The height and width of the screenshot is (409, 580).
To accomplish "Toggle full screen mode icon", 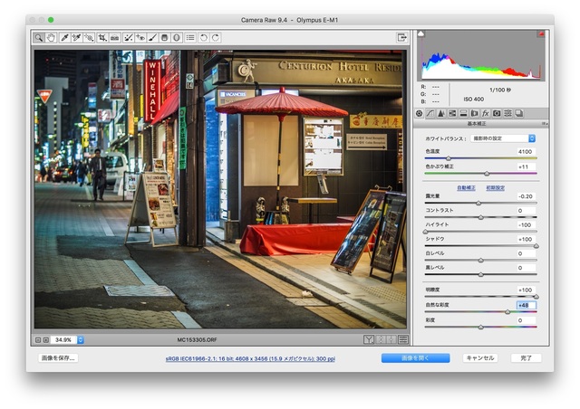I will pyautogui.click(x=402, y=37).
